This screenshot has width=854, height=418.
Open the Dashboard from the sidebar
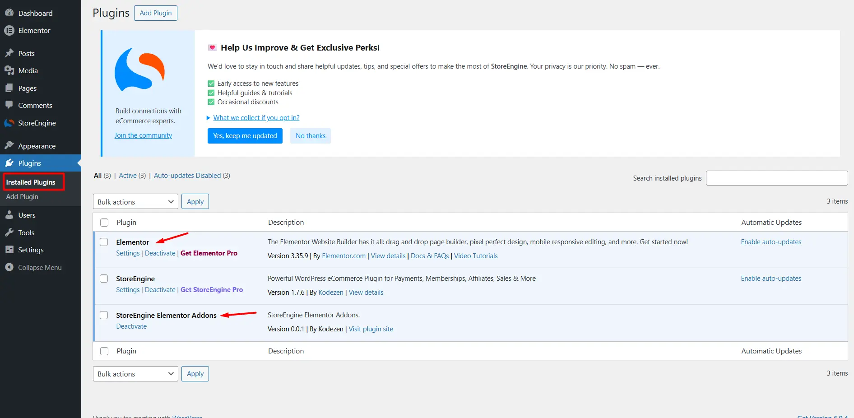click(10, 13)
